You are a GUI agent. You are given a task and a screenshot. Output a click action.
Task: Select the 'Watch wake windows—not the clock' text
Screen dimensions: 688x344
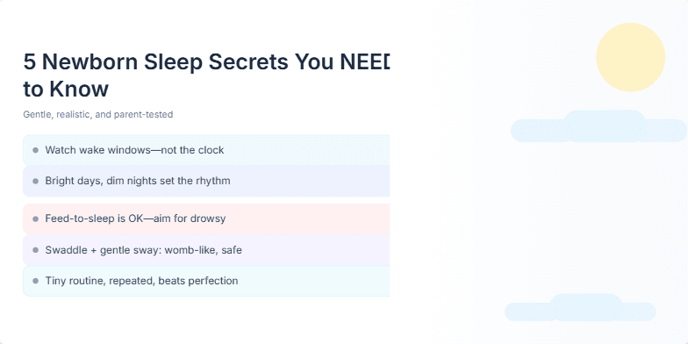tap(134, 150)
